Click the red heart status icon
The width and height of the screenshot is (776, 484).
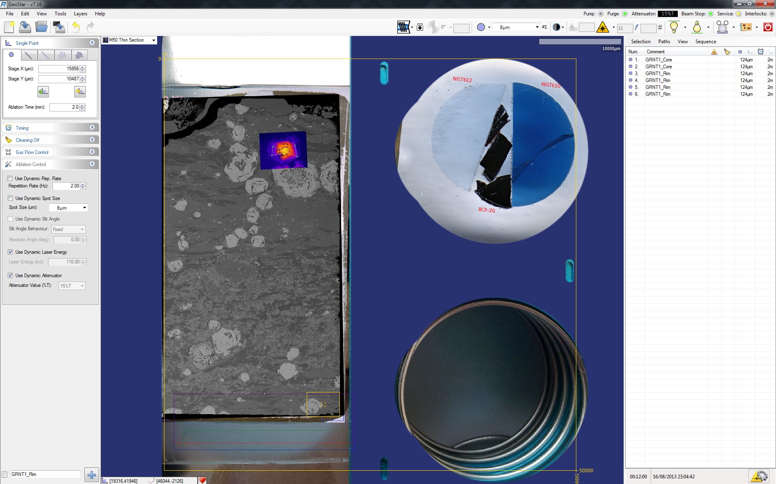click(x=202, y=480)
